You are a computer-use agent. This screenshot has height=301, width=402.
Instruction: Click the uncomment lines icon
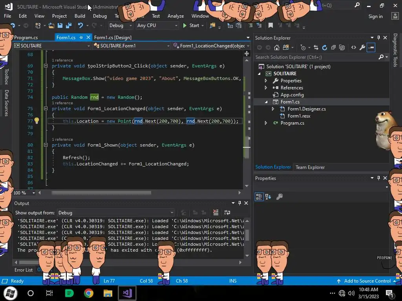tap(259, 25)
